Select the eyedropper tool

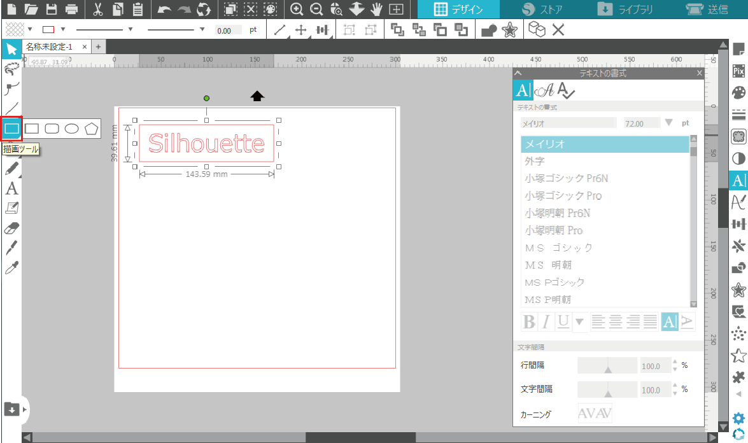point(11,267)
